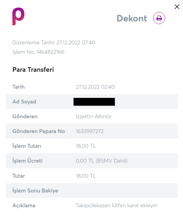
Task: Click the Para Transferi heading
Action: pos(33,70)
